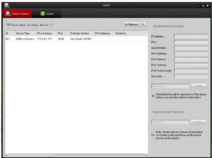Focus the IPv4 Gateway input field

(x=191, y=54)
